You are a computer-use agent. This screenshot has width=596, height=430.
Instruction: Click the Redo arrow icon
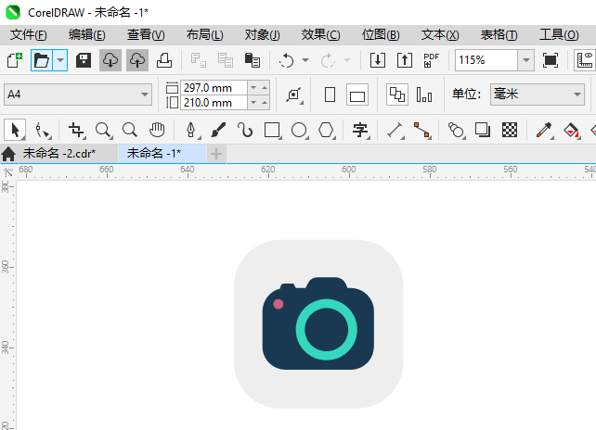328,60
